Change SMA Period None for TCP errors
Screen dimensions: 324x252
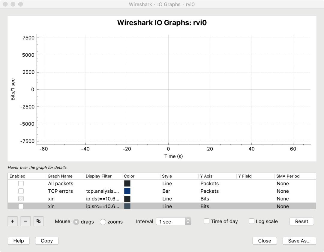[x=283, y=191]
